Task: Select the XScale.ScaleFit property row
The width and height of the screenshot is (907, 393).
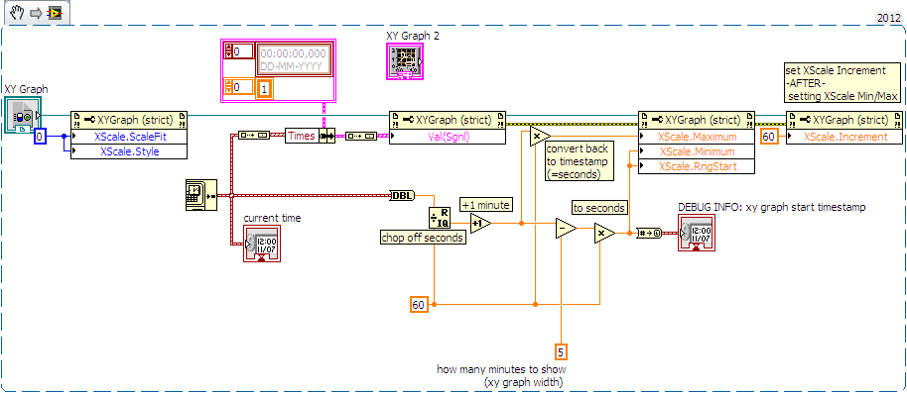Action: (x=129, y=137)
